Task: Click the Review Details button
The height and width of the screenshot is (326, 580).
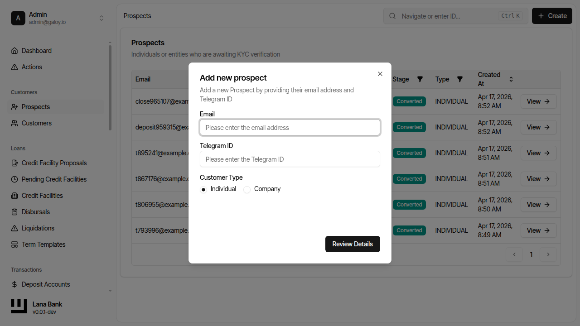Action: 353,244
